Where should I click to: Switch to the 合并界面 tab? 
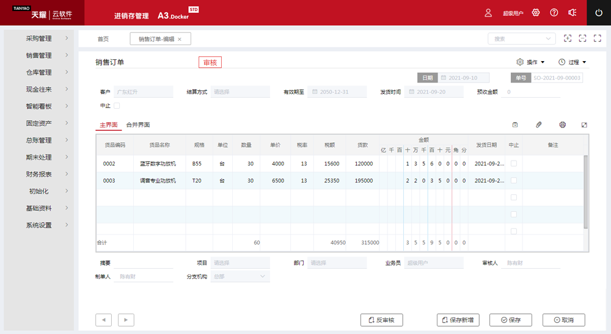tap(138, 125)
